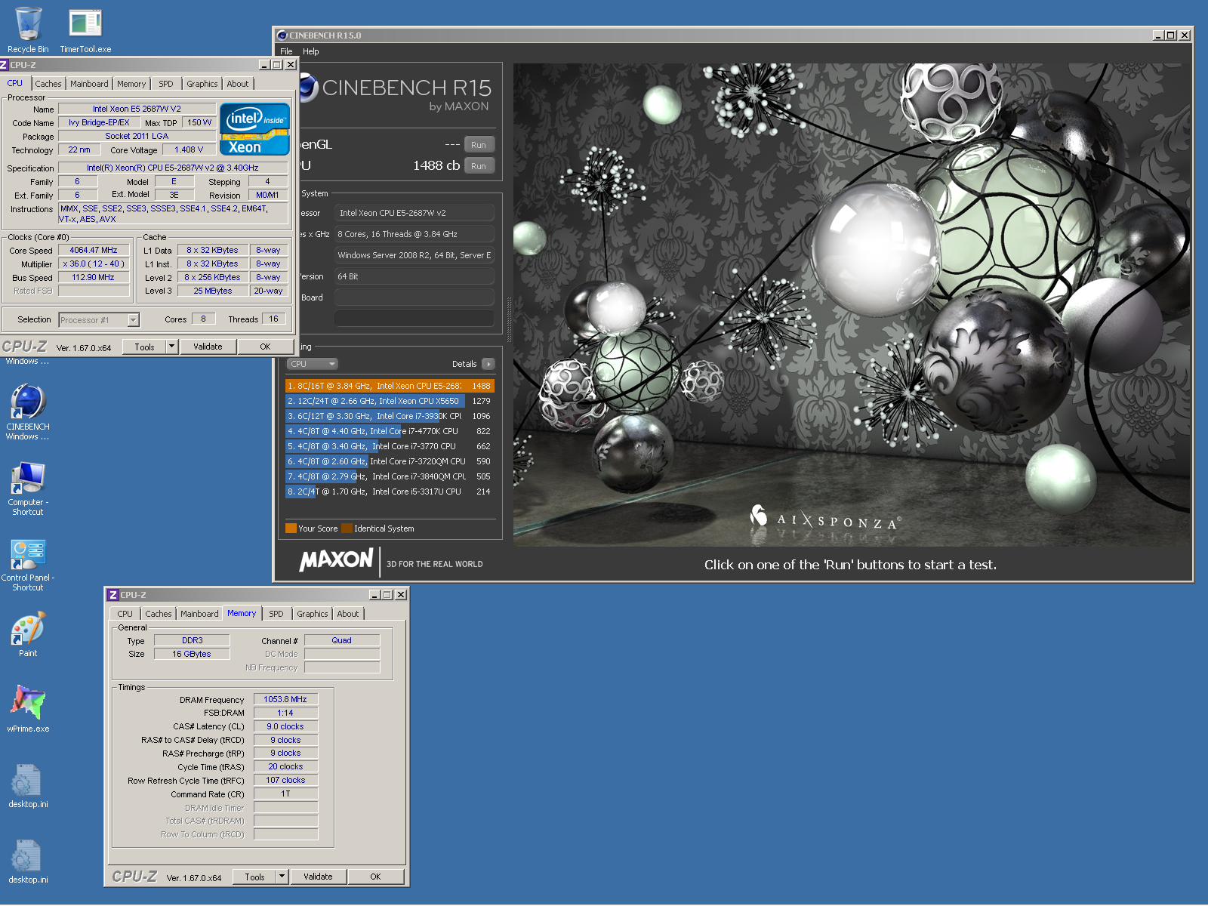The width and height of the screenshot is (1208, 906).
Task: Select ranking row i7-3770 score 662
Action: tap(390, 446)
